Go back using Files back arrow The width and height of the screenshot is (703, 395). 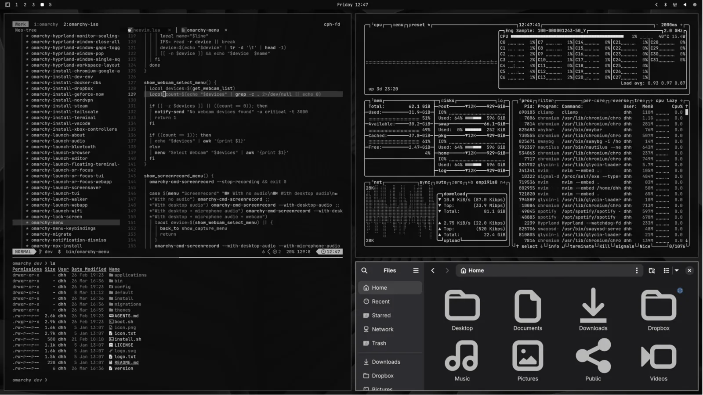click(x=433, y=270)
